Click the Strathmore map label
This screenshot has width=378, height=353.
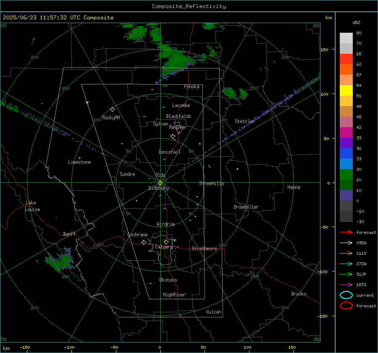[204, 248]
